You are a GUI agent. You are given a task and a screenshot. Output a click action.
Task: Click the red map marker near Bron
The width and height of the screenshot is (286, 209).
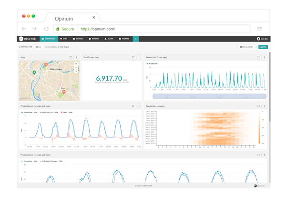click(64, 92)
